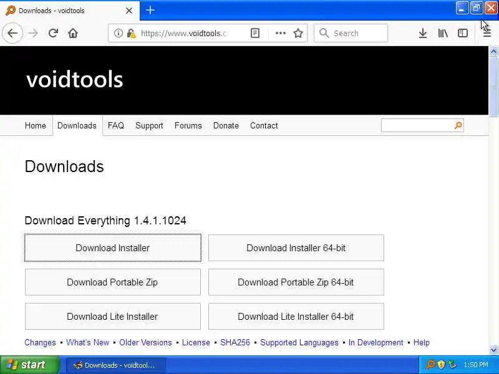
Task: Click Download Lite Installer button
Action: [x=113, y=317]
